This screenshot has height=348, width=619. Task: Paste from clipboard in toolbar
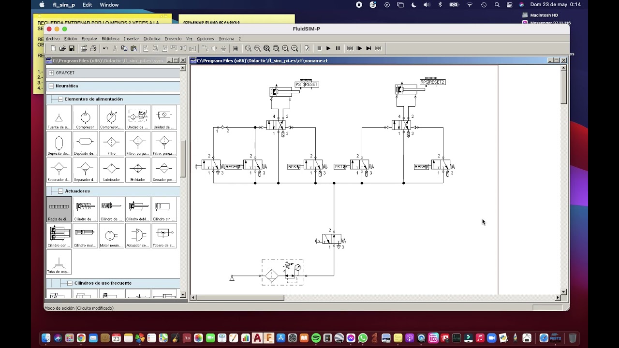pyautogui.click(x=133, y=48)
